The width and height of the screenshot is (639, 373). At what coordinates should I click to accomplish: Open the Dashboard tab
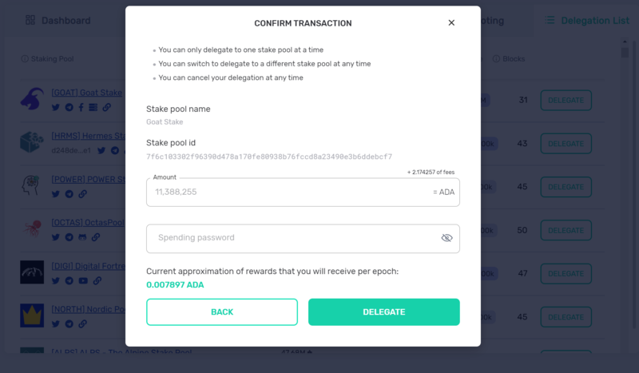[58, 21]
